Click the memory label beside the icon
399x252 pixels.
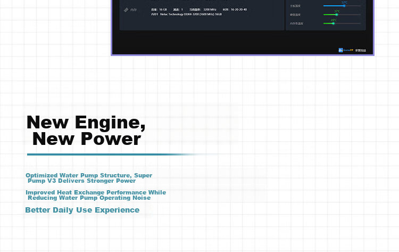coord(134,10)
